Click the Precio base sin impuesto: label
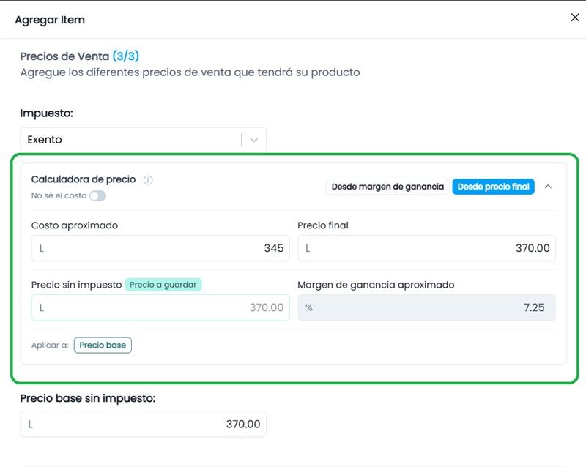 point(88,398)
